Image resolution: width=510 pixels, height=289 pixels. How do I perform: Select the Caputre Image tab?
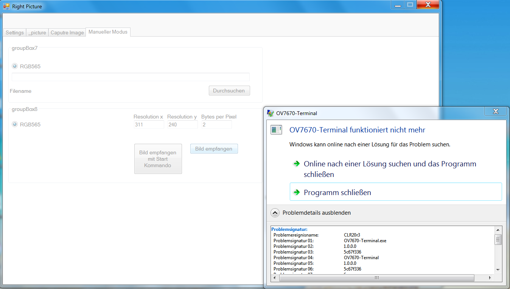pyautogui.click(x=67, y=32)
